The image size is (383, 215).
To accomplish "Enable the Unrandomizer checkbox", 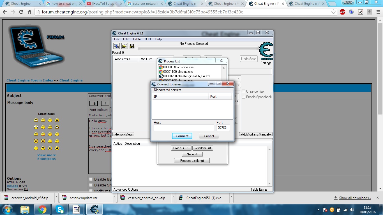I will [244, 92].
